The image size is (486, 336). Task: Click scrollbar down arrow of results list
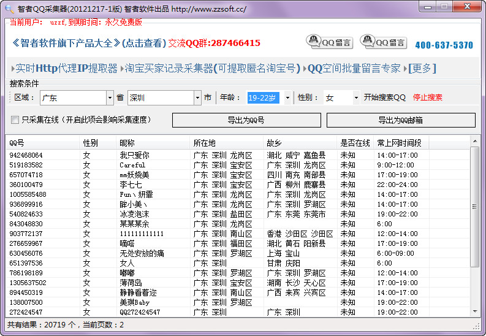pos(475,311)
